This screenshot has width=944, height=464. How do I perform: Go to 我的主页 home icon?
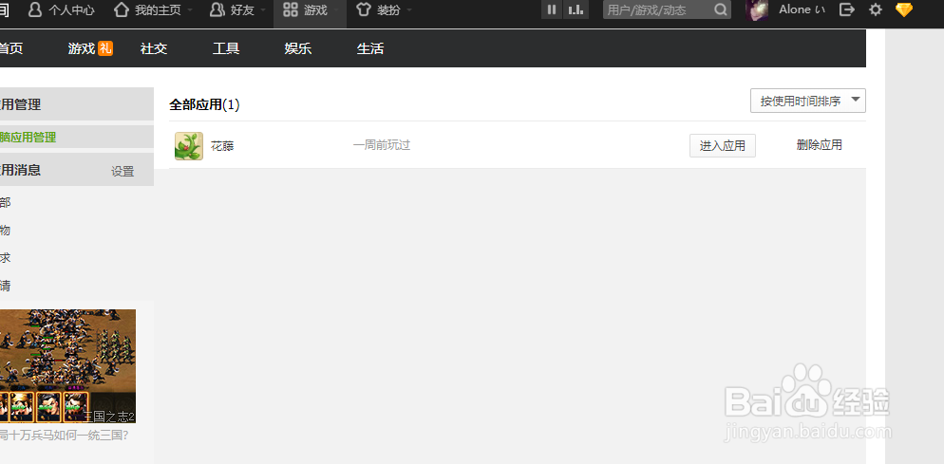122,9
